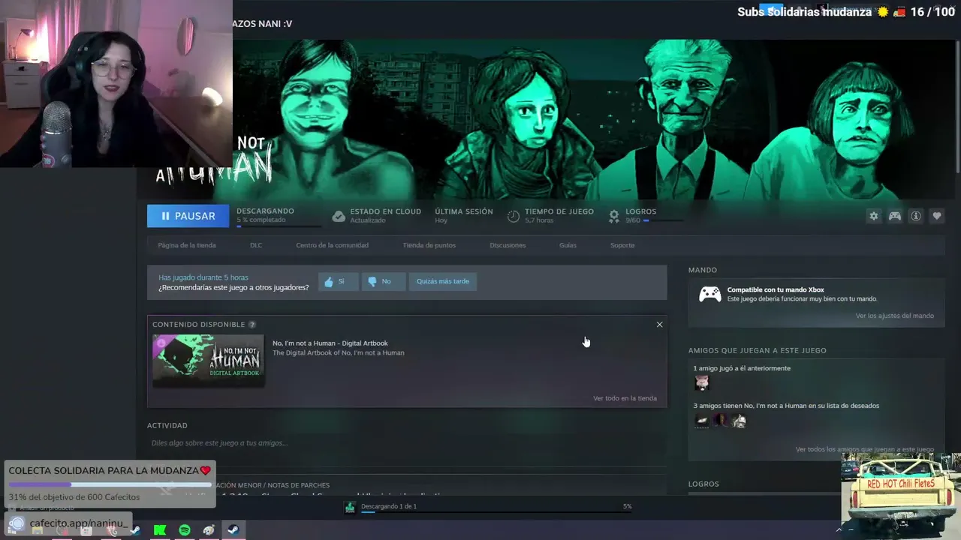
Task: Show game info via the circled-i icon
Action: tap(916, 216)
